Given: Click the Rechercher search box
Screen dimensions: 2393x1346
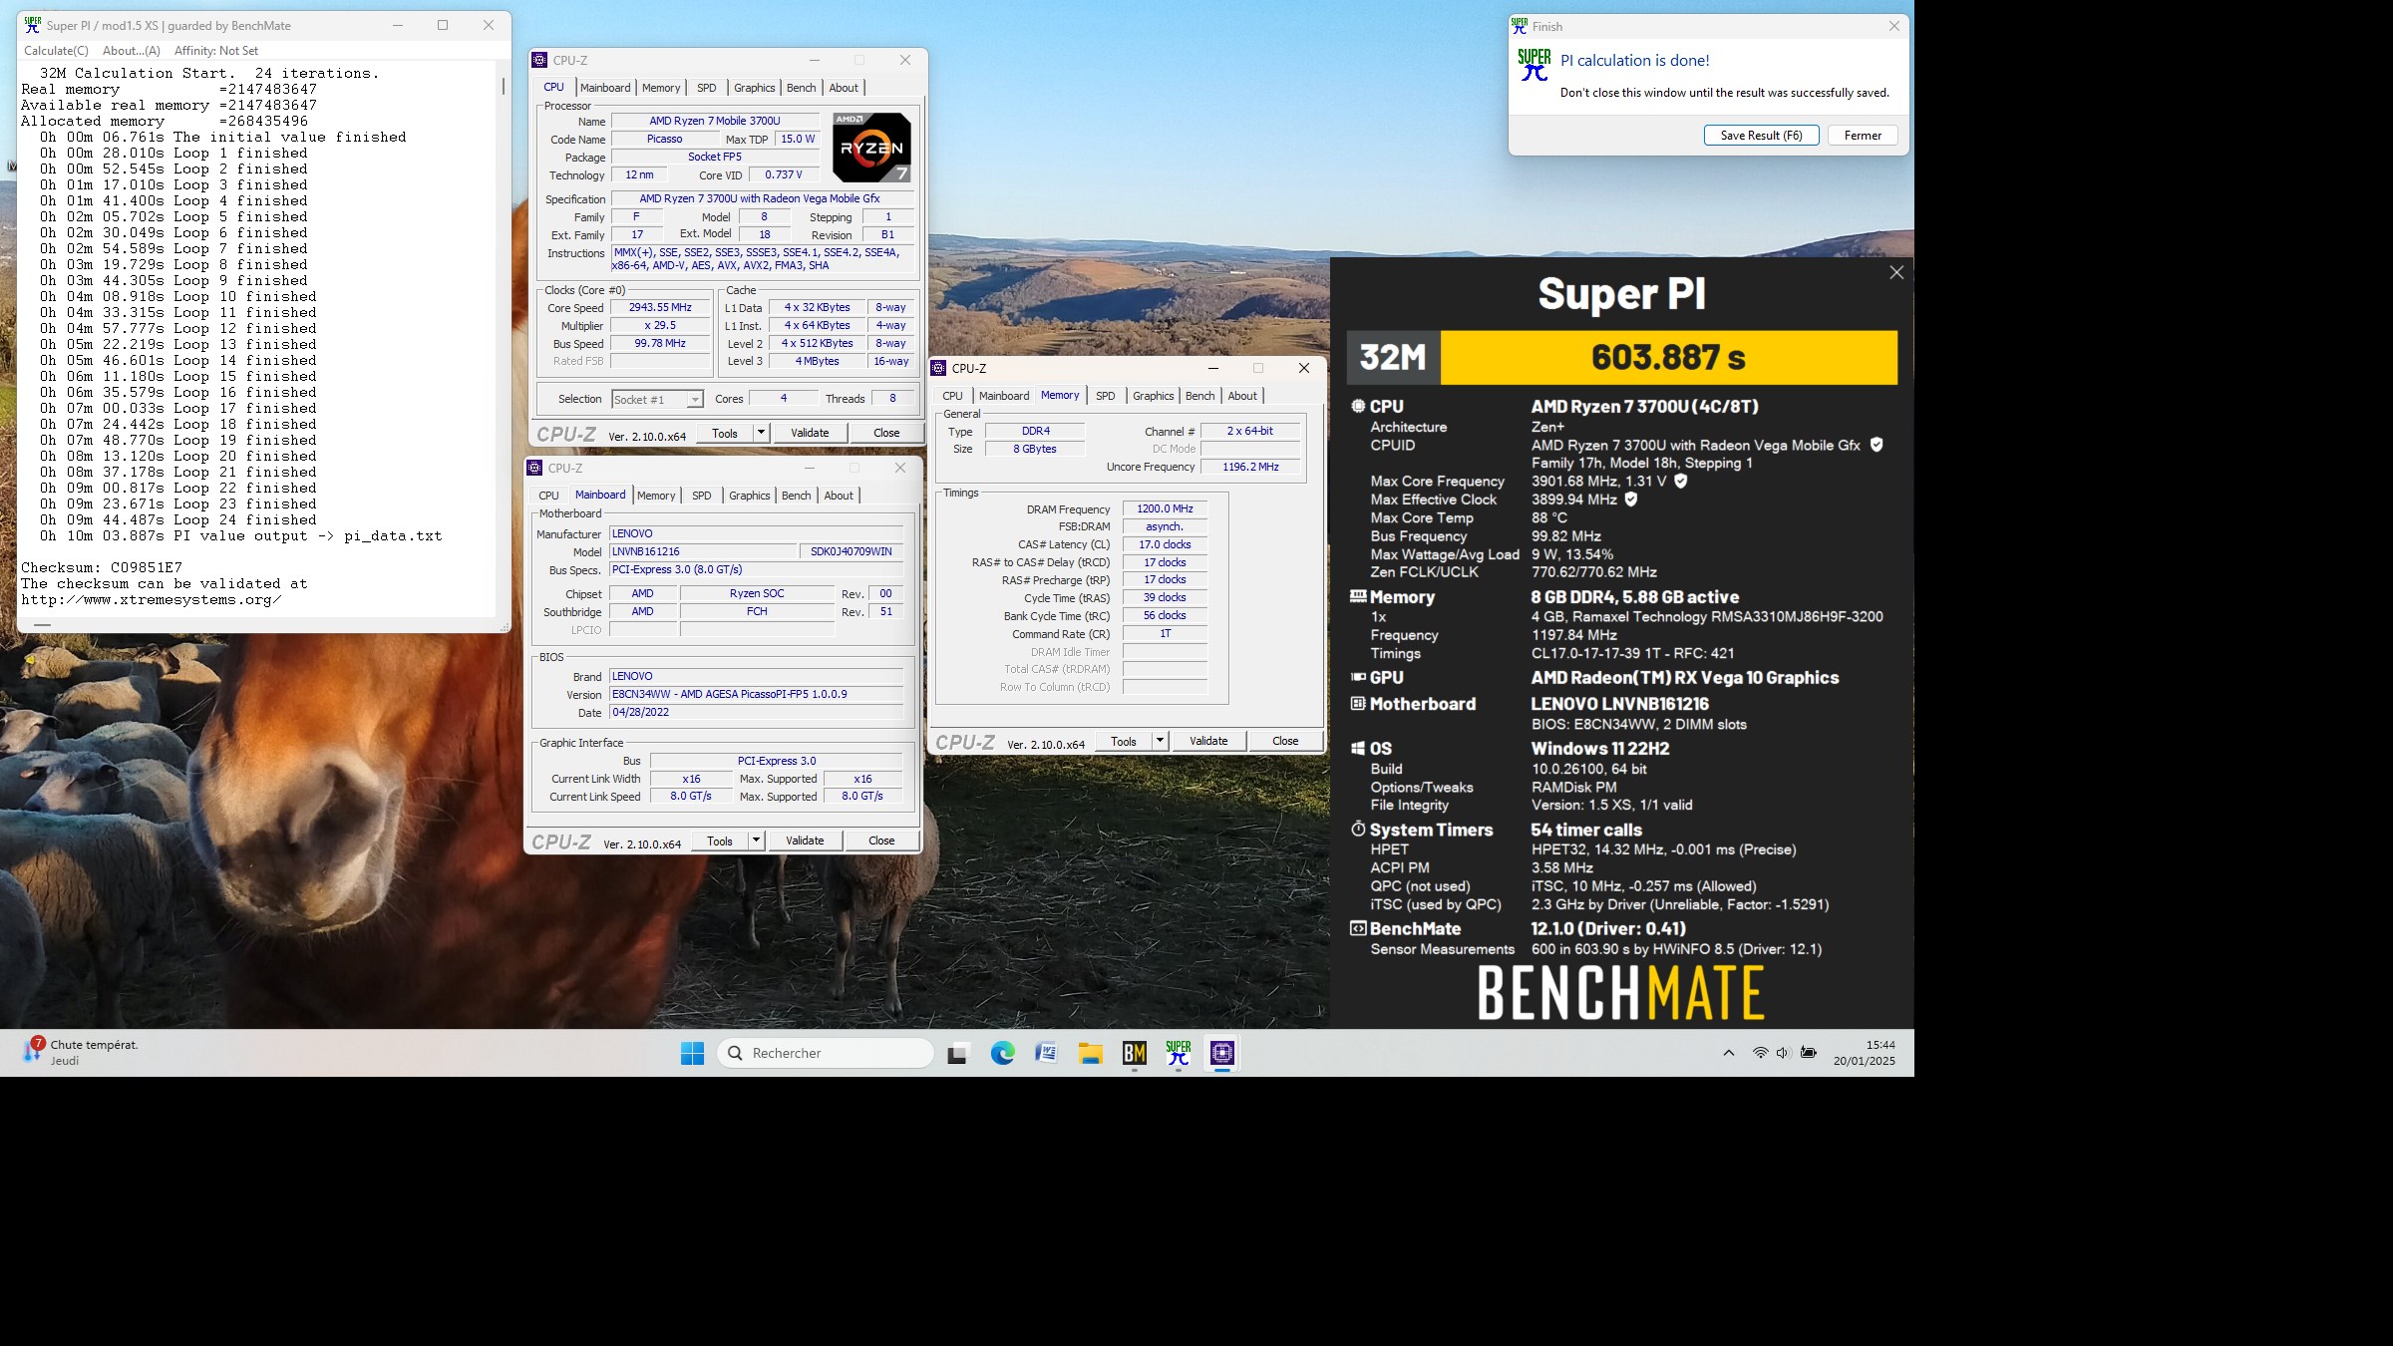Looking at the screenshot, I should pyautogui.click(x=826, y=1053).
